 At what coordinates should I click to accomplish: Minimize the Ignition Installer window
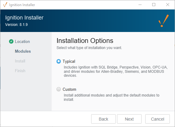140,5
